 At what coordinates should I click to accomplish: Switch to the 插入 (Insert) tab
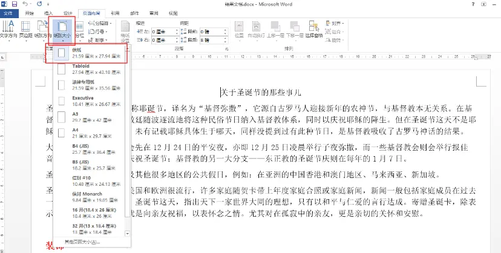48,13
